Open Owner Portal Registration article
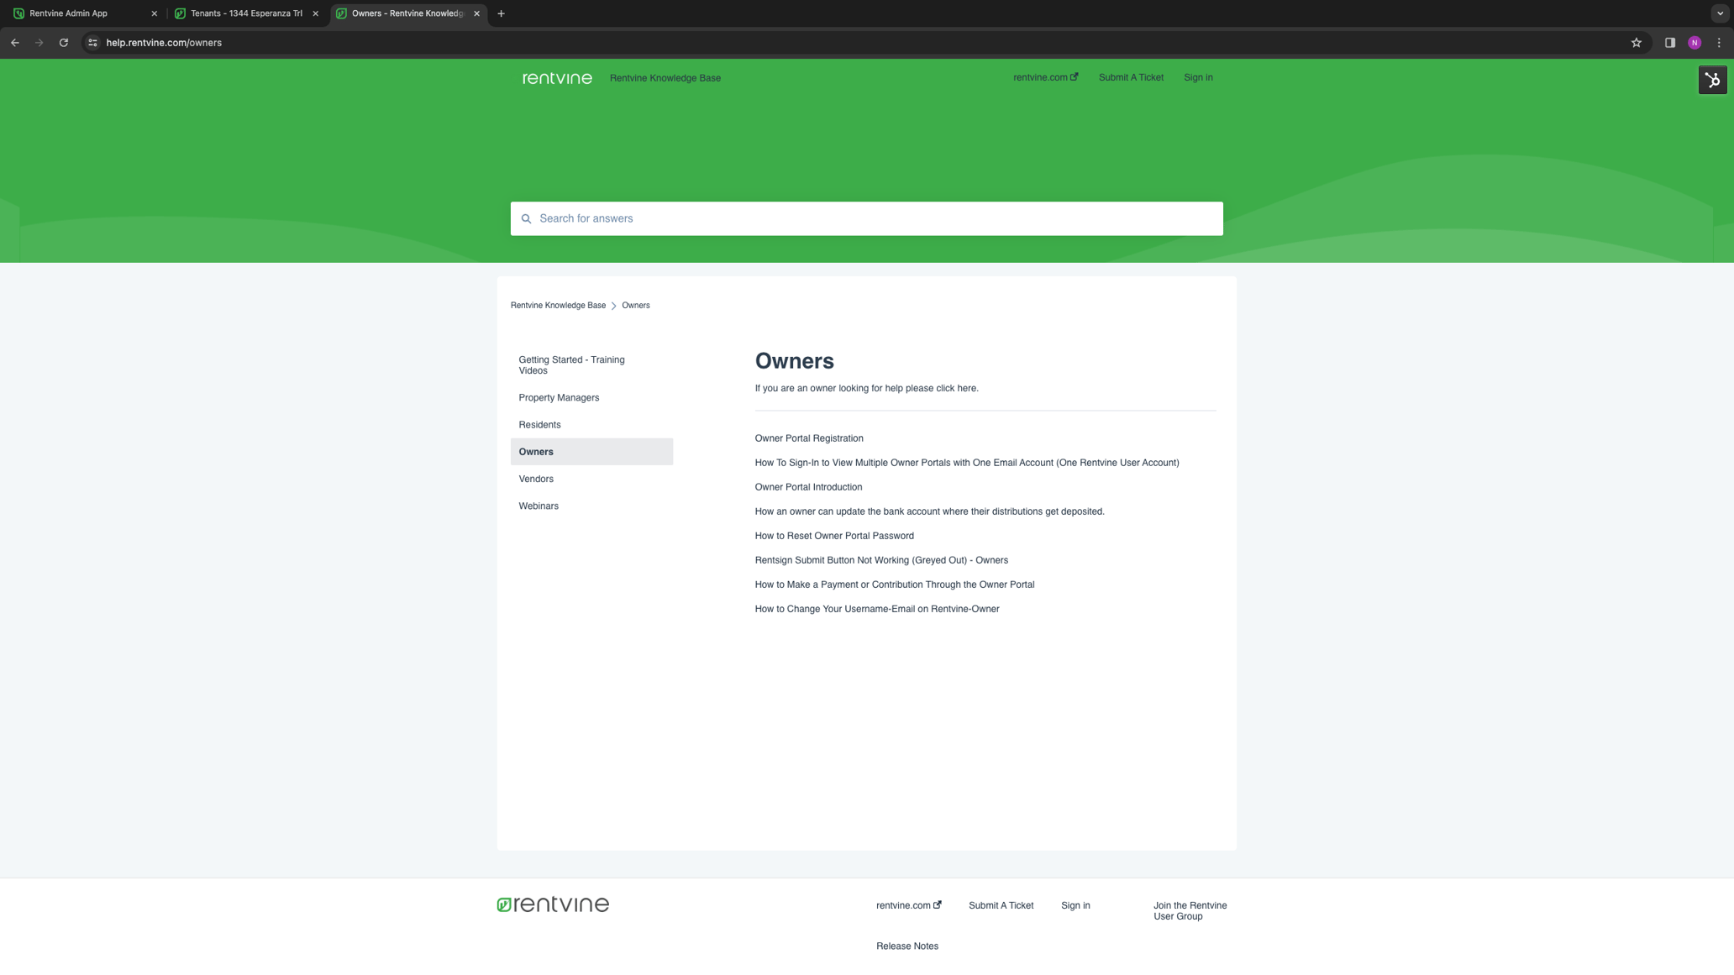The height and width of the screenshot is (975, 1734). (808, 438)
